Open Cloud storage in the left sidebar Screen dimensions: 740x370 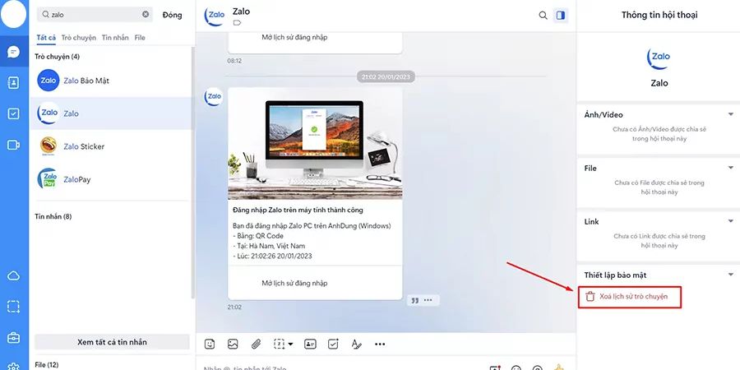tap(14, 276)
